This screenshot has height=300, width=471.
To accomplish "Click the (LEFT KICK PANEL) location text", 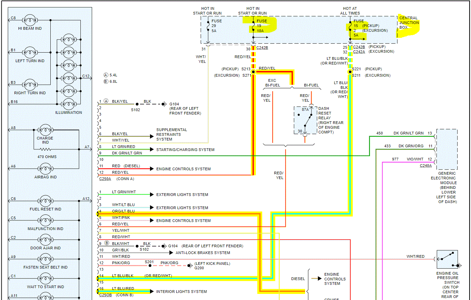I will (213, 264).
